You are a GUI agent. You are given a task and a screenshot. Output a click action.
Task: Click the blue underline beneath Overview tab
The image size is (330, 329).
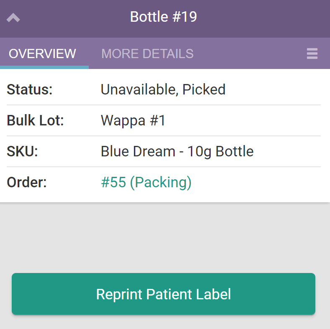tap(44, 67)
